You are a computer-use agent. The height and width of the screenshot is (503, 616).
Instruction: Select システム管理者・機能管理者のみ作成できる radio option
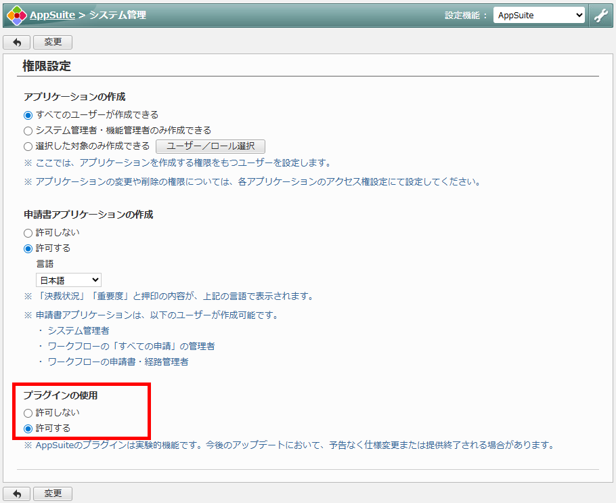point(28,131)
